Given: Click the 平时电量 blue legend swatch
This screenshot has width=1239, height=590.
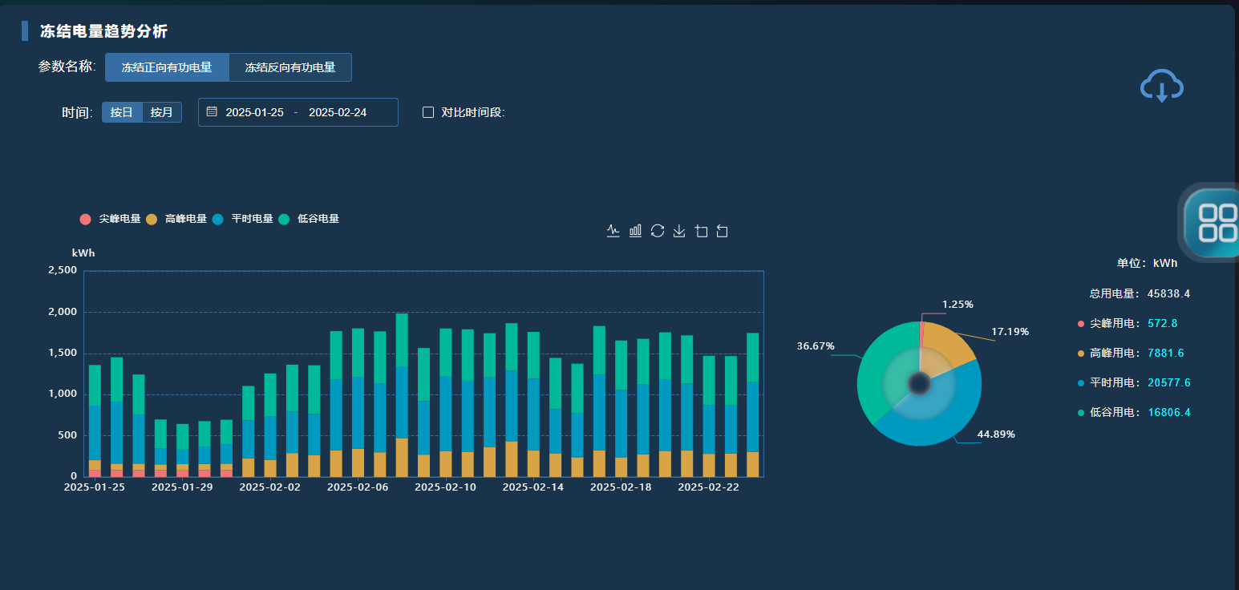Looking at the screenshot, I should [x=218, y=219].
